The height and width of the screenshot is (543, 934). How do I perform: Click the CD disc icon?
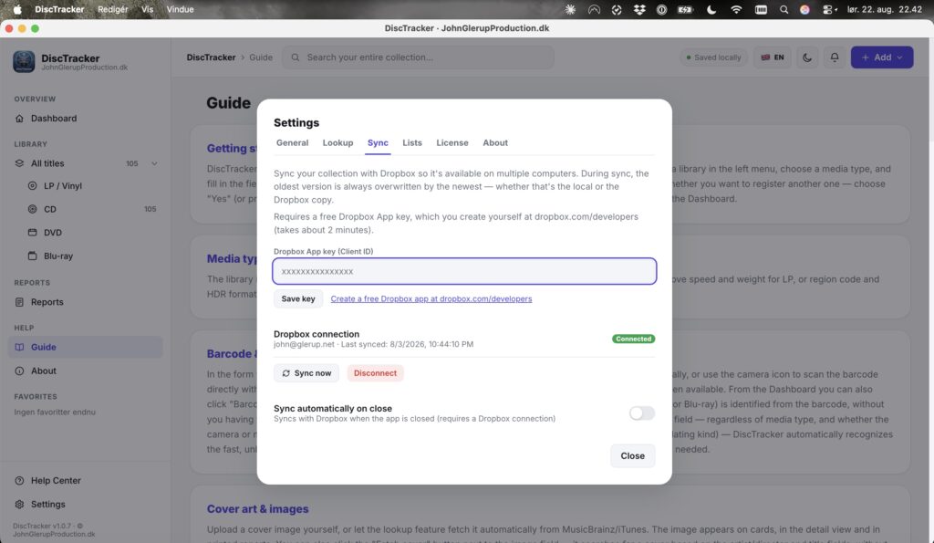click(x=33, y=209)
